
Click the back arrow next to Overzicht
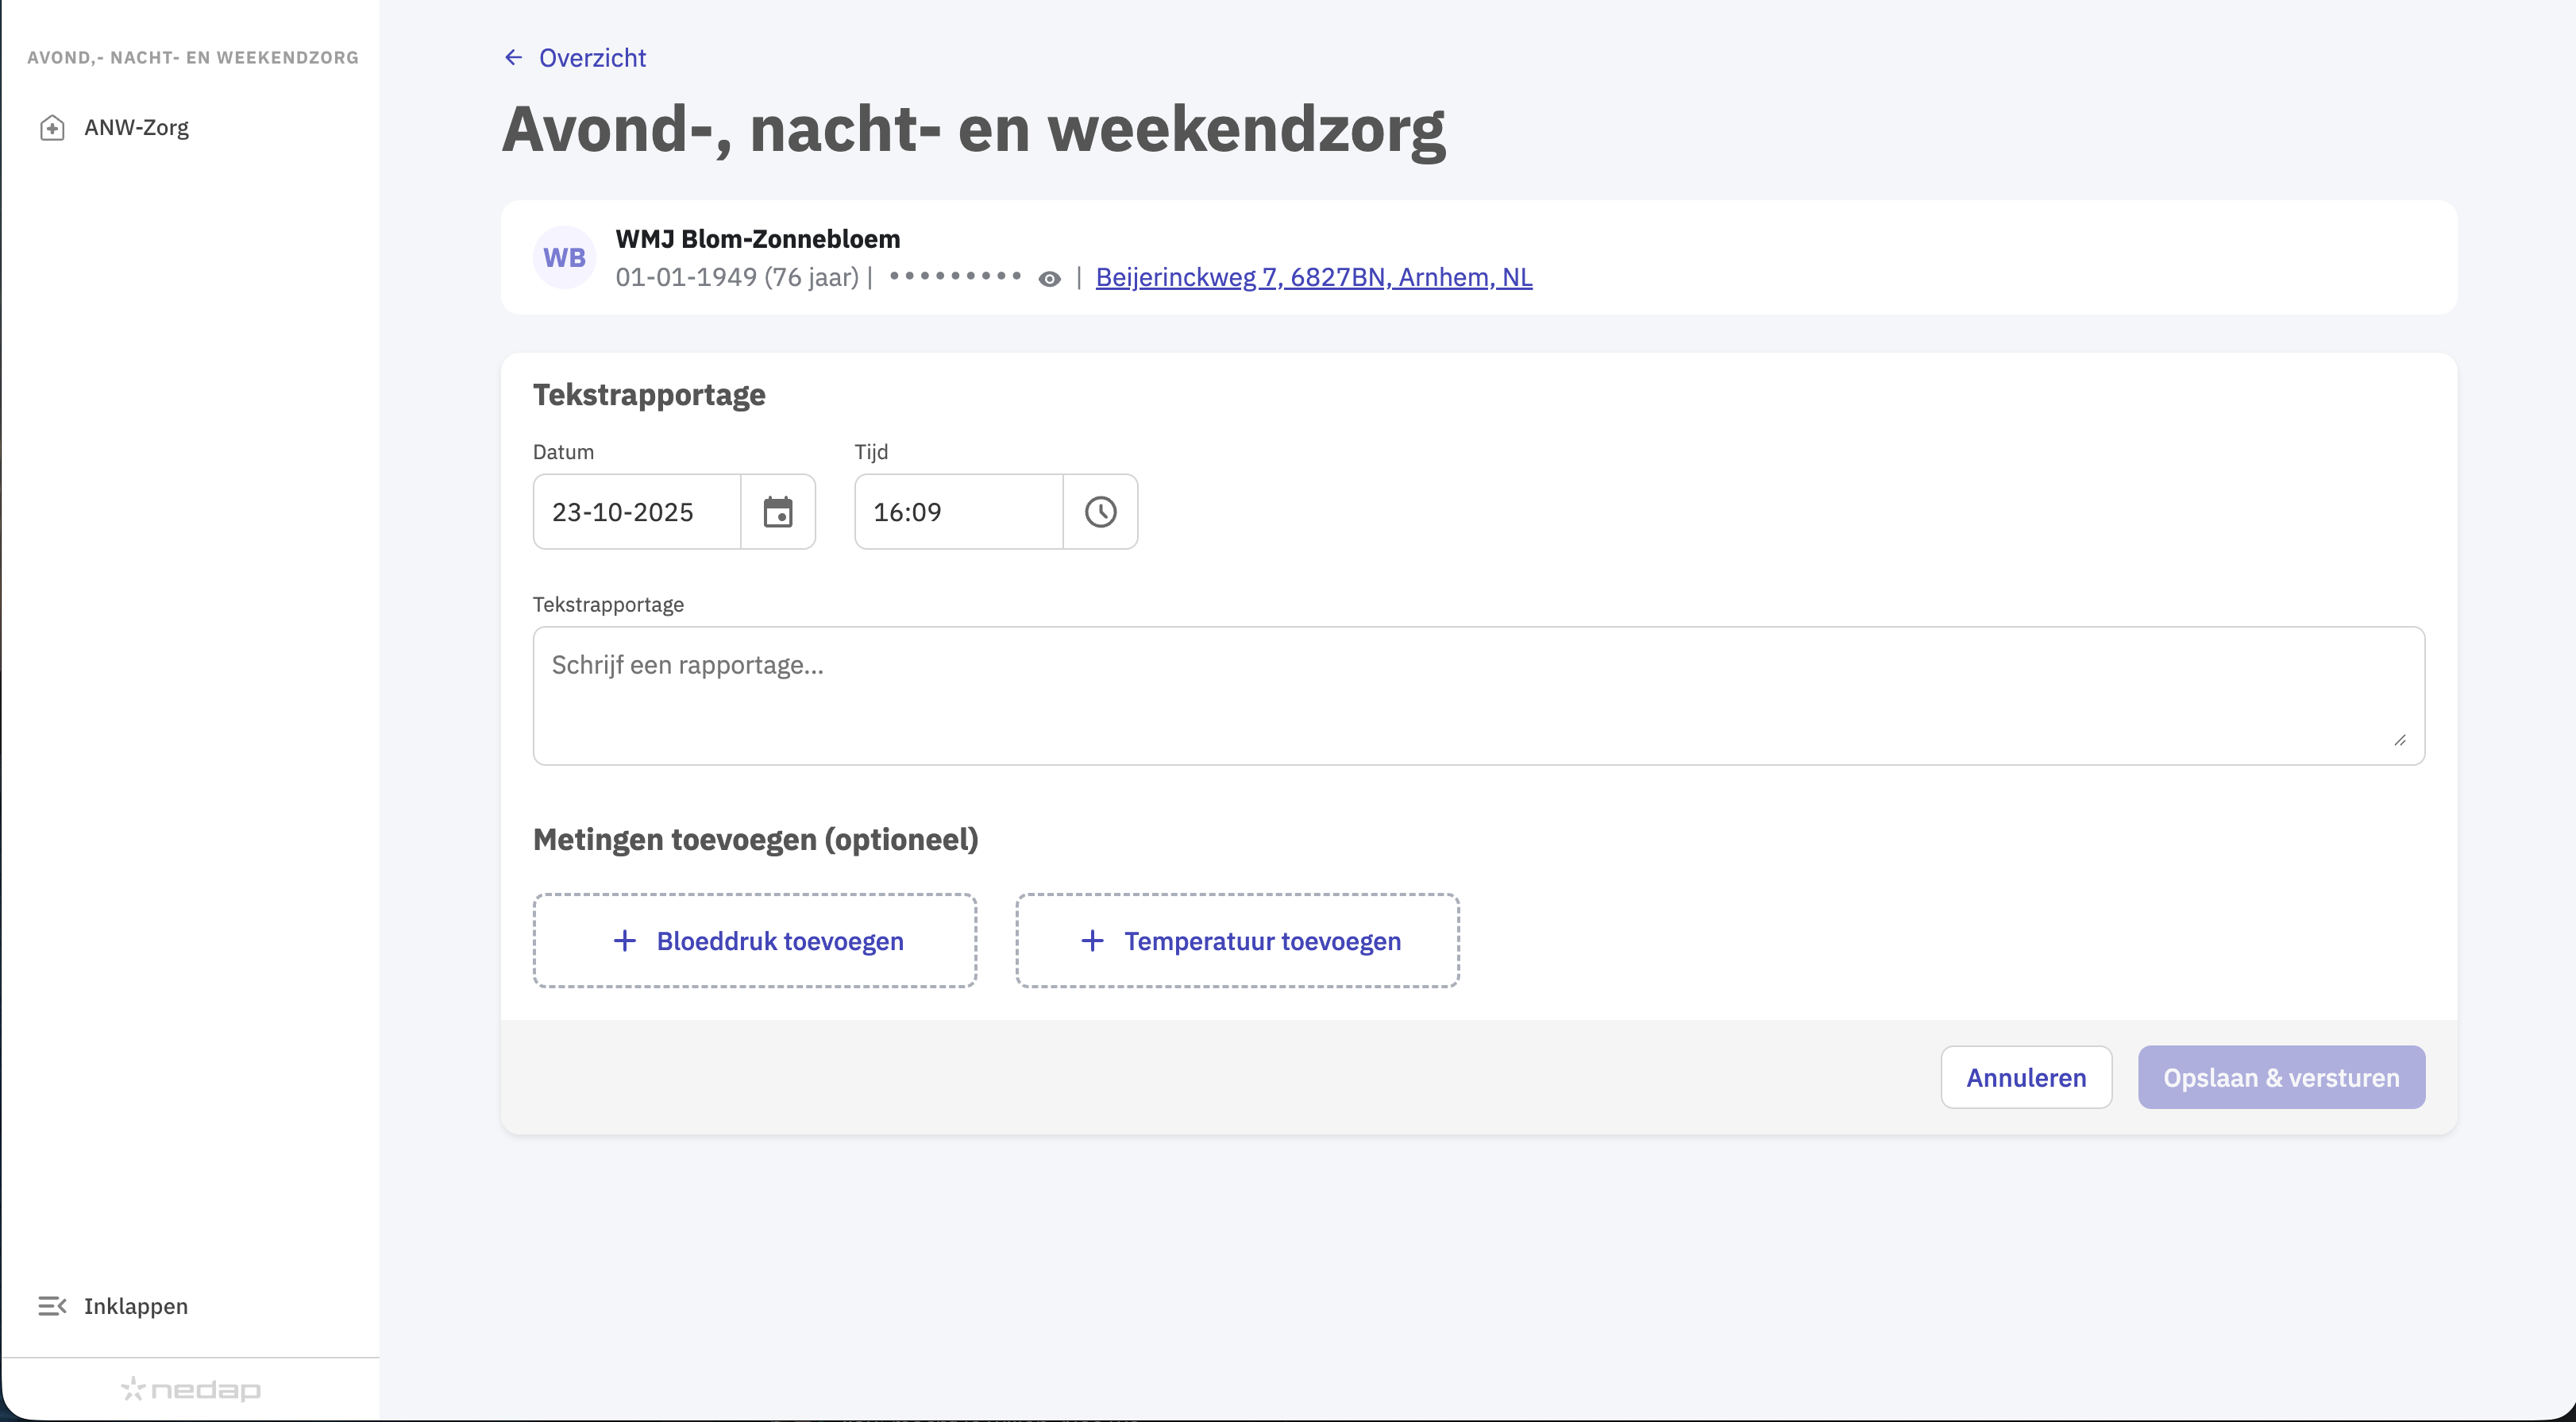tap(513, 58)
